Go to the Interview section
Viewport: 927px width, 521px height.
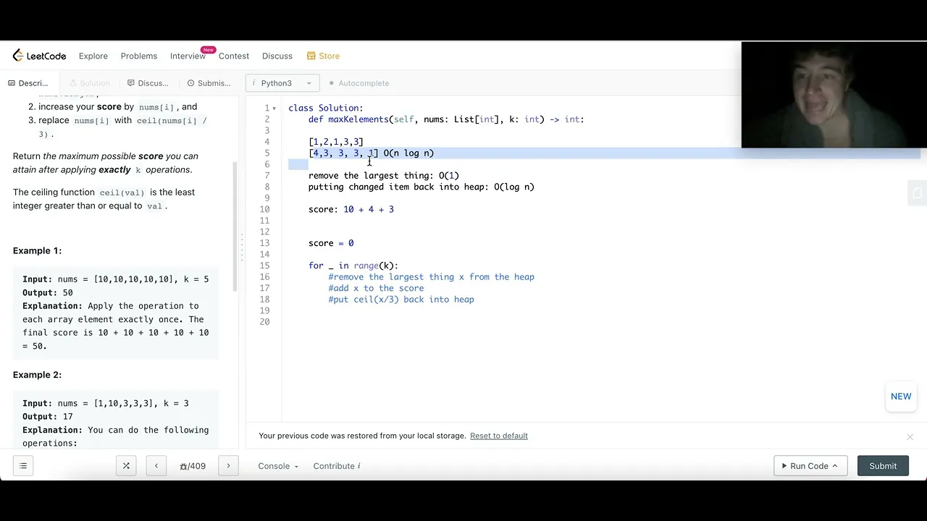188,56
